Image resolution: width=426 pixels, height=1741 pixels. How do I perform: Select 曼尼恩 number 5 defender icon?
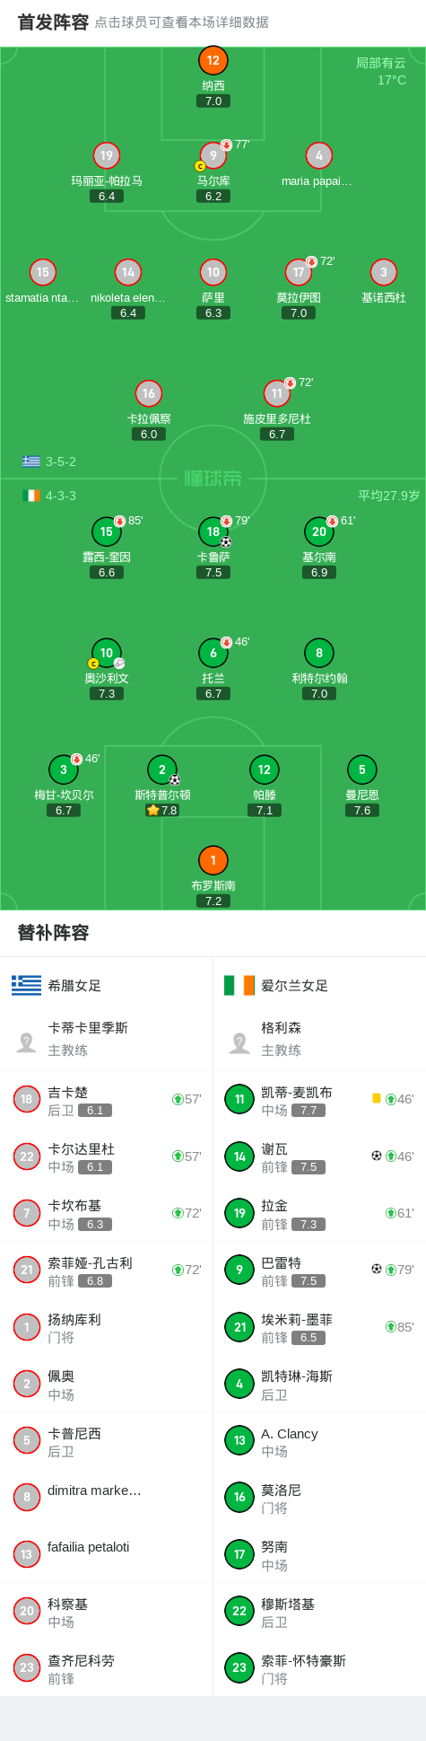tap(361, 769)
